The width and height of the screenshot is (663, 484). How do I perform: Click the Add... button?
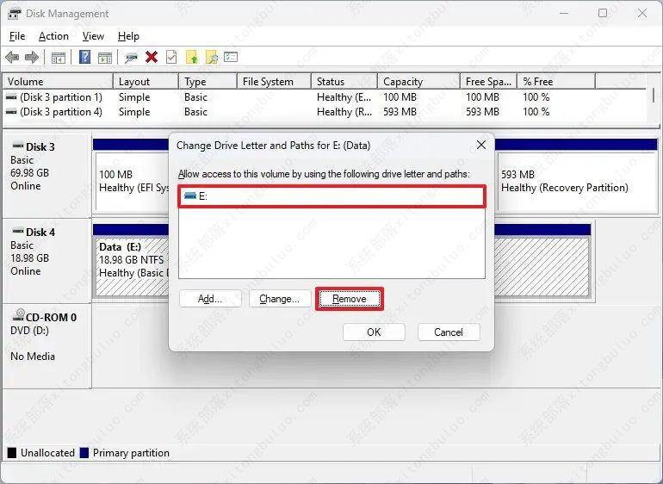click(209, 299)
